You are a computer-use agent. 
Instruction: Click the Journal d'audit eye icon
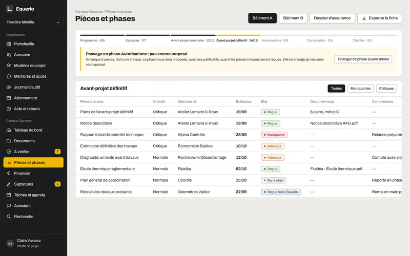click(9, 87)
